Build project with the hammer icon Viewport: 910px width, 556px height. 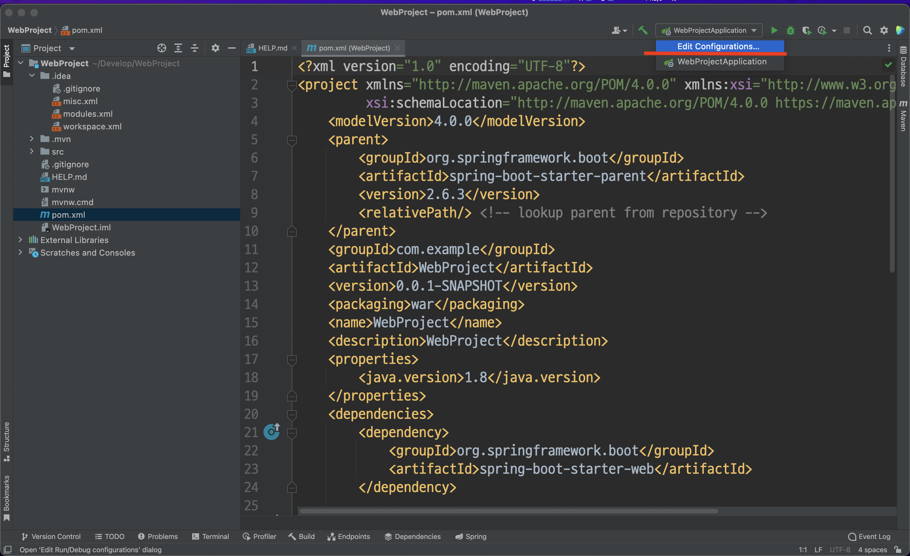pos(643,30)
